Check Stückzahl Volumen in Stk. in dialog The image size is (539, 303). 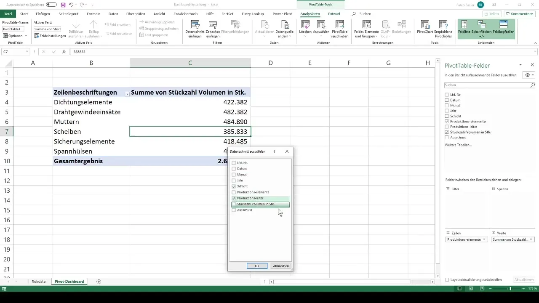coord(234,204)
